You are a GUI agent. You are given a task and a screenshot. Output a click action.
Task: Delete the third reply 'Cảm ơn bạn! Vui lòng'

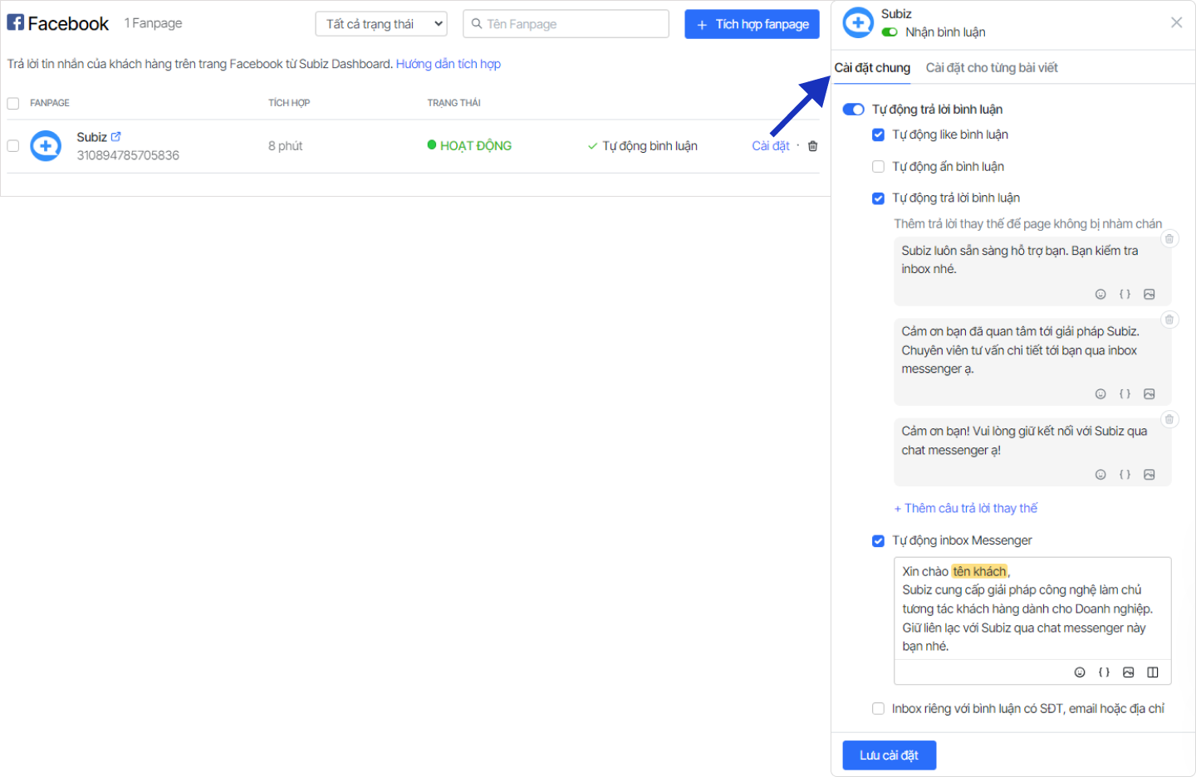click(1169, 419)
